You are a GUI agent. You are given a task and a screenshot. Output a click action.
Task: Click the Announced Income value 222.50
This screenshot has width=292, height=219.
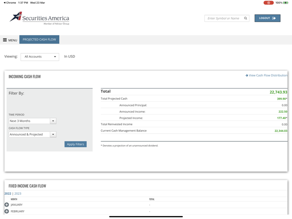coord(283,112)
